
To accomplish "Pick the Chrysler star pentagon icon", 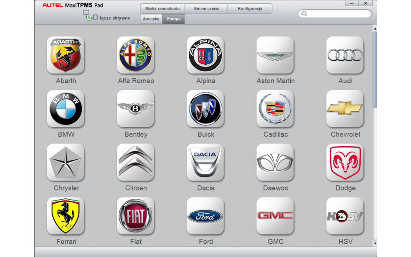I will click(x=66, y=162).
